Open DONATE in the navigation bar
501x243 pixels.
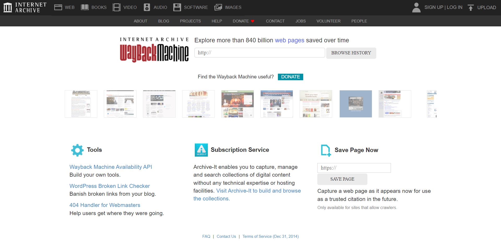241,21
